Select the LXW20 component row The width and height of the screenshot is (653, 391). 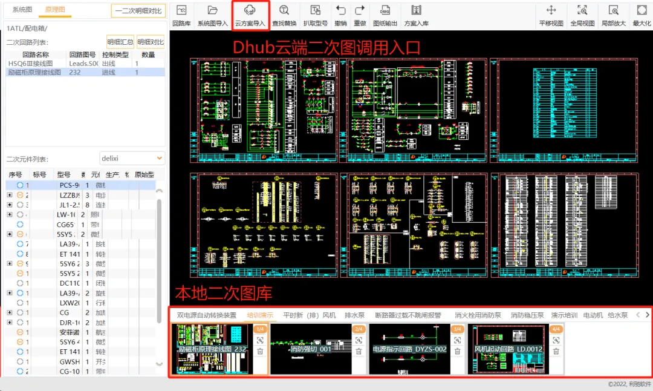coord(81,303)
